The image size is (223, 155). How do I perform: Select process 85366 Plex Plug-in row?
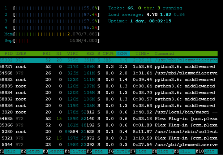109,125
